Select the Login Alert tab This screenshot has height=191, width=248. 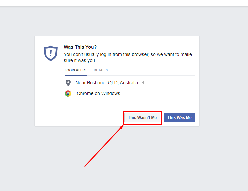click(76, 70)
